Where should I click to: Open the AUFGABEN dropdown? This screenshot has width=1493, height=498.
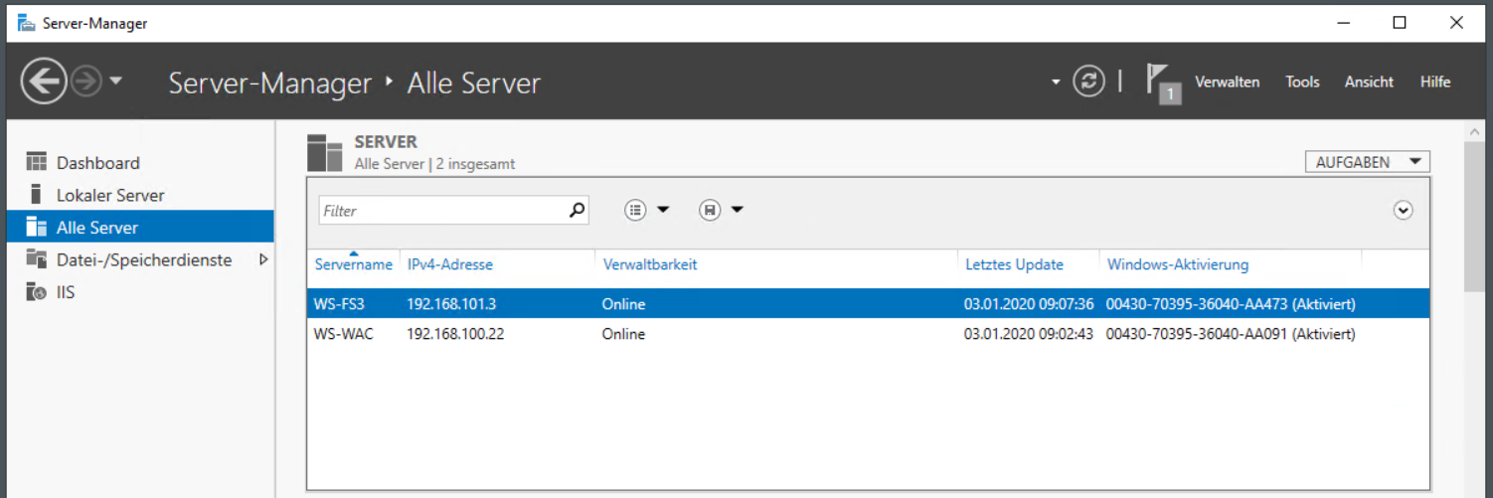pyautogui.click(x=1367, y=162)
